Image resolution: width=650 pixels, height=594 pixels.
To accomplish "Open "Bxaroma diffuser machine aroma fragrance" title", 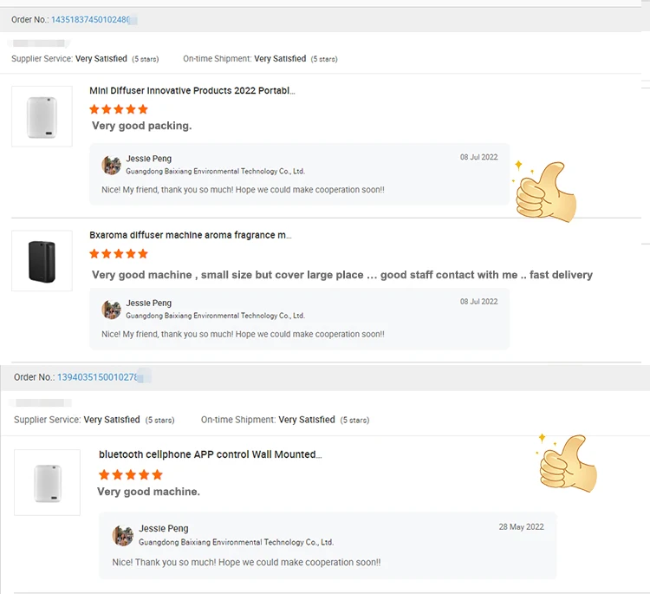I will click(190, 235).
